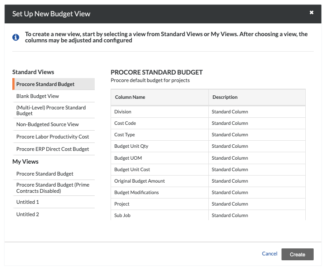Click the Original Budget Amount row

(208, 181)
